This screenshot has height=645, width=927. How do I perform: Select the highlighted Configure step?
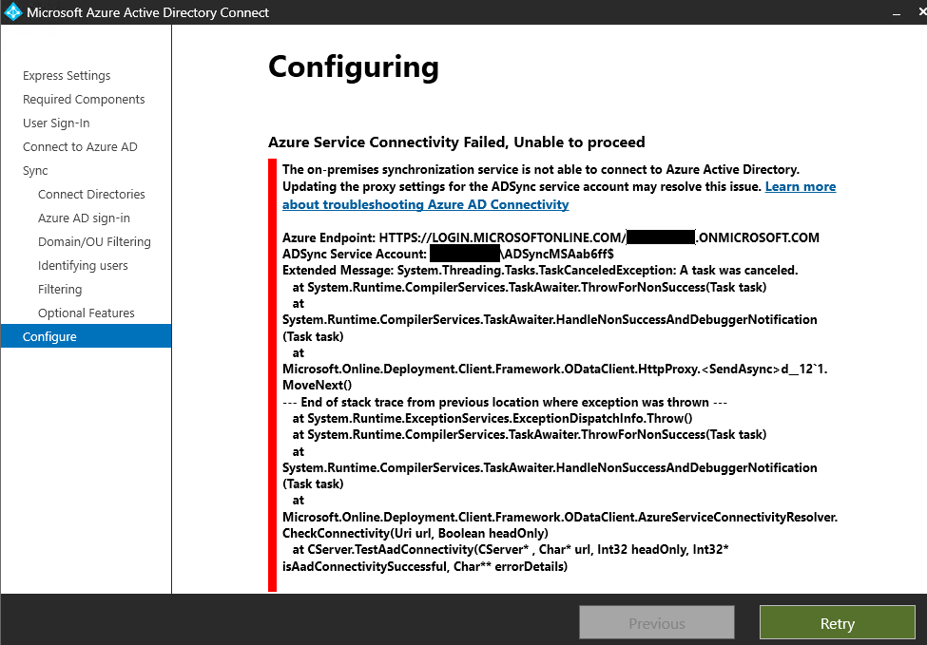pos(87,335)
